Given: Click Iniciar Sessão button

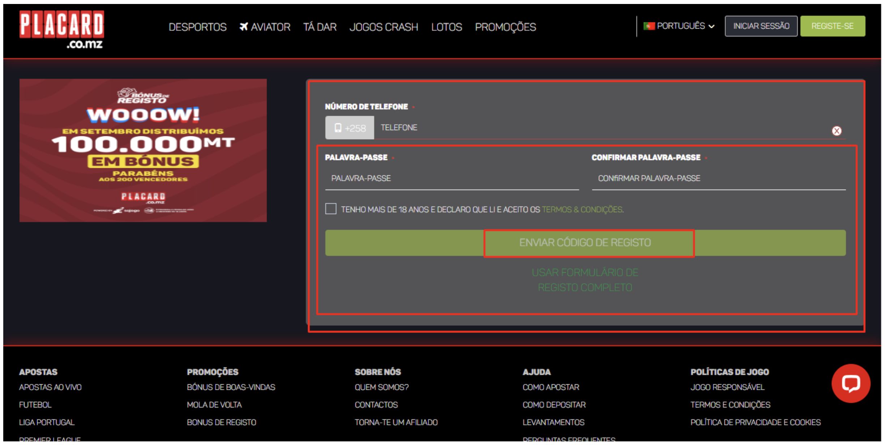Looking at the screenshot, I should (x=761, y=26).
